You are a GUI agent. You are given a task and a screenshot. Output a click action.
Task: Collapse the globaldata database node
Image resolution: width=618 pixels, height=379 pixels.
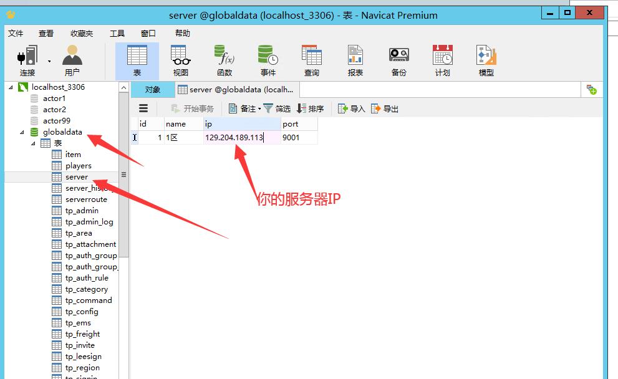click(22, 132)
